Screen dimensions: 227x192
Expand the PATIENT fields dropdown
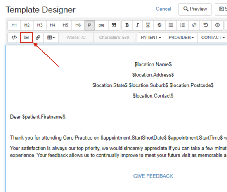[151, 38]
